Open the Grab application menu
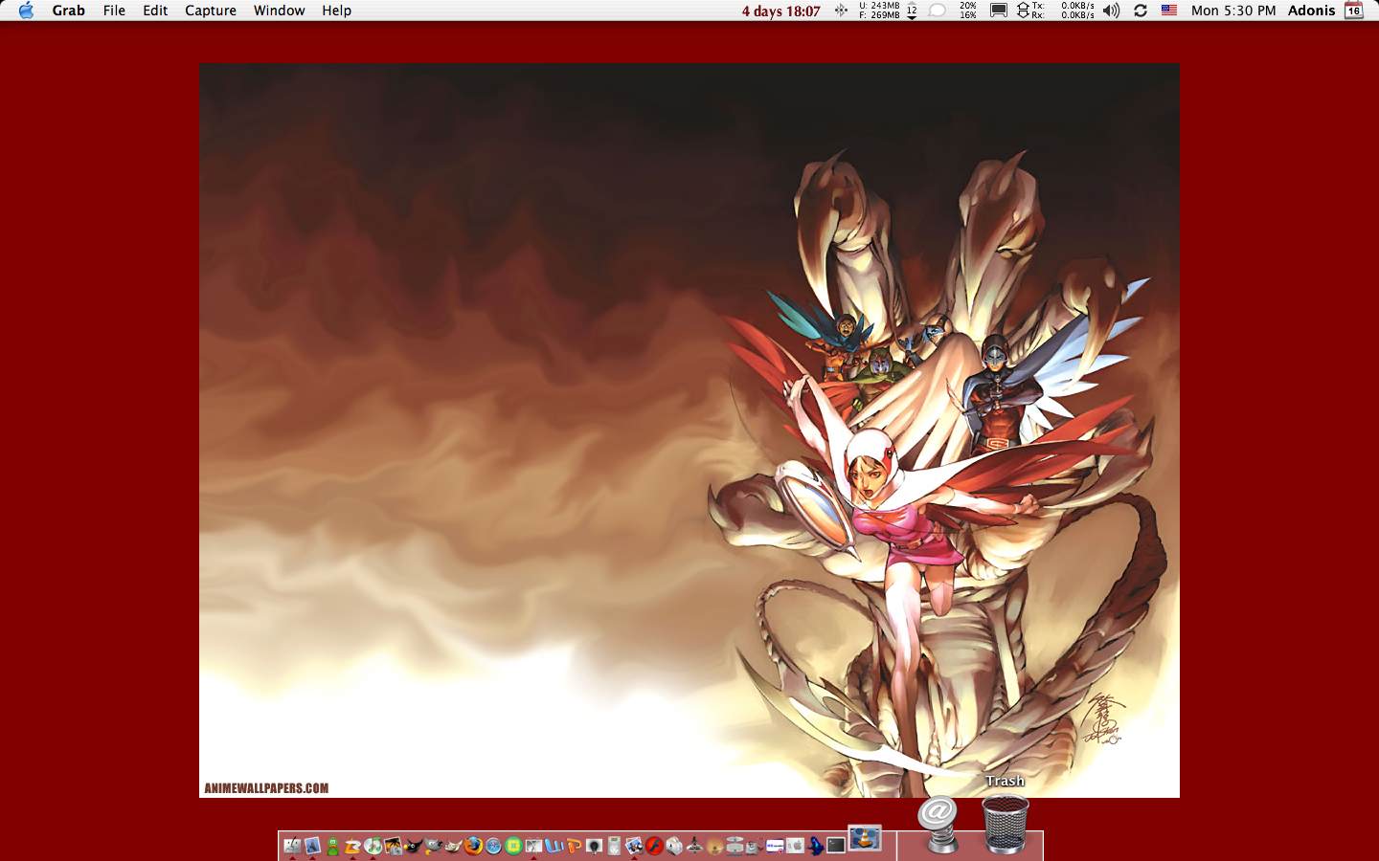This screenshot has height=861, width=1379. (x=68, y=11)
